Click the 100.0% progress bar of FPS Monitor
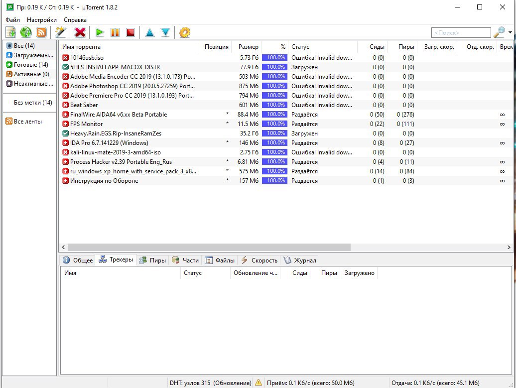This screenshot has height=388, width=516. tap(274, 124)
